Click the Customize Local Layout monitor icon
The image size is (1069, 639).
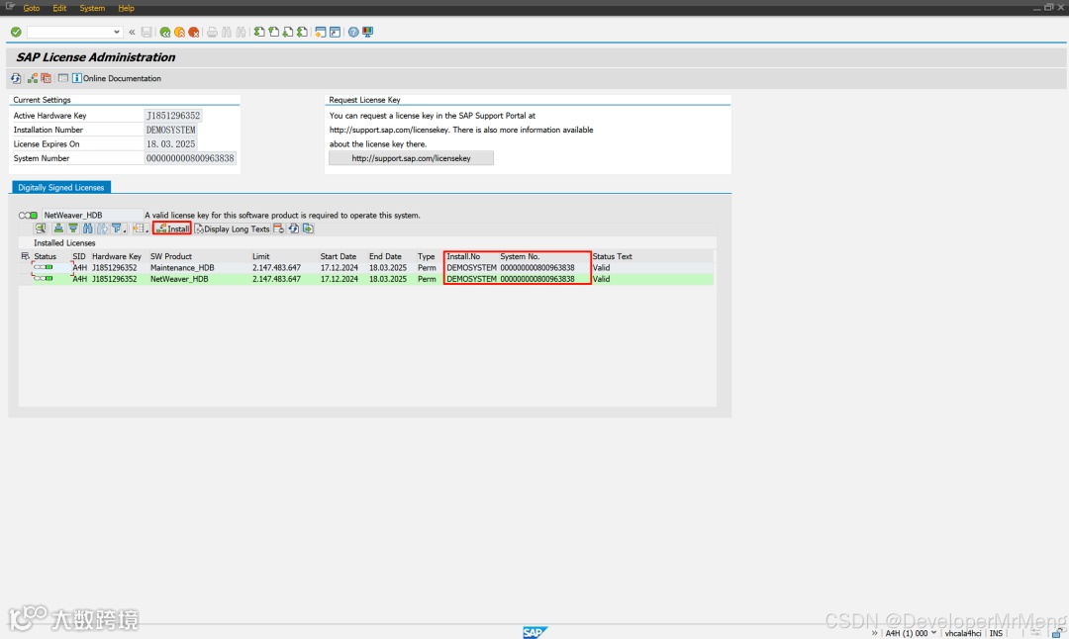click(367, 32)
